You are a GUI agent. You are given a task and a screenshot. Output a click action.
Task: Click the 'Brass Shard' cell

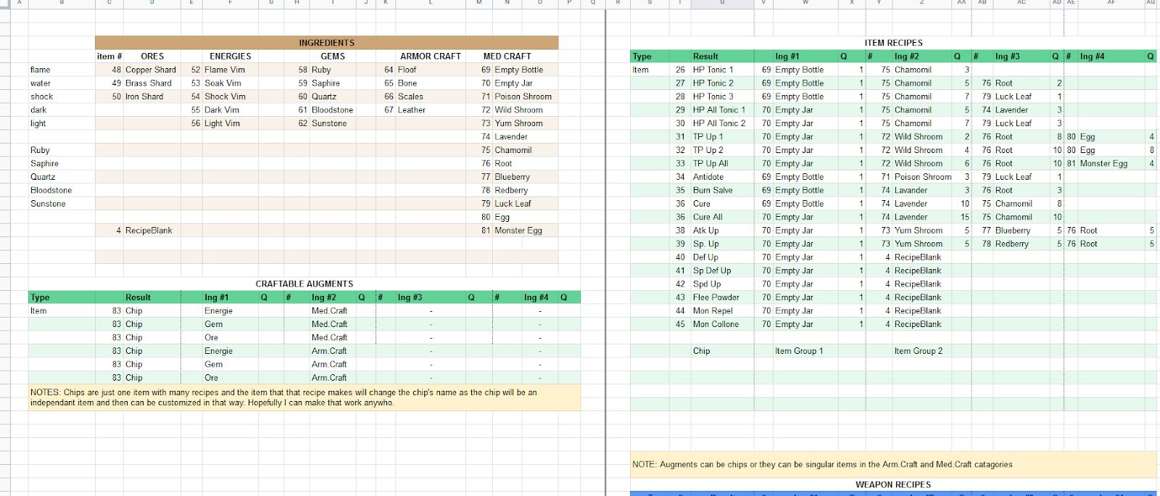(x=152, y=83)
